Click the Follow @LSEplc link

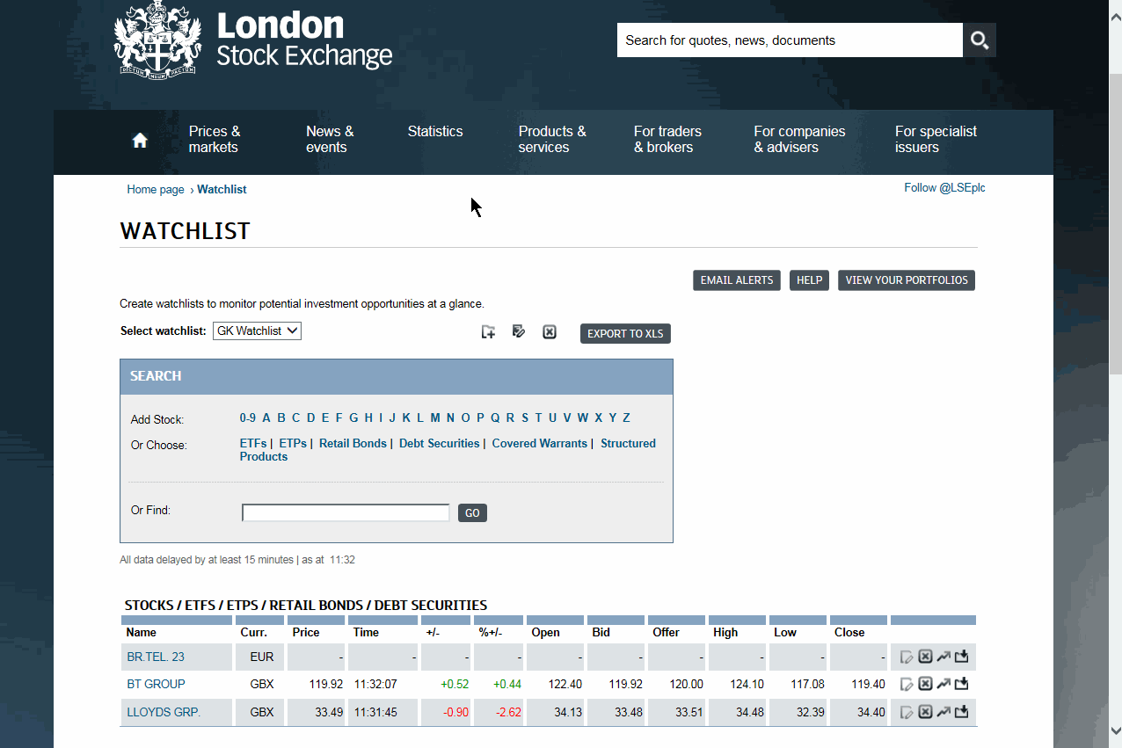[944, 188]
